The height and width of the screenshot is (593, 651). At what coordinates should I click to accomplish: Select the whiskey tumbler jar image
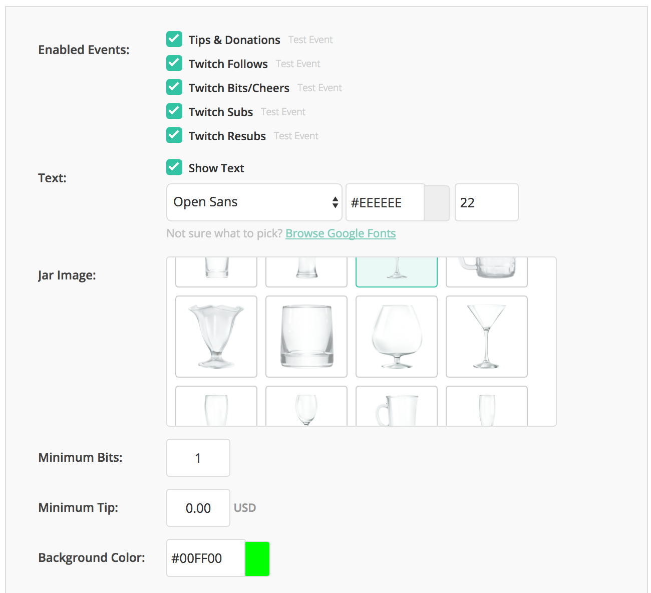[x=306, y=337]
